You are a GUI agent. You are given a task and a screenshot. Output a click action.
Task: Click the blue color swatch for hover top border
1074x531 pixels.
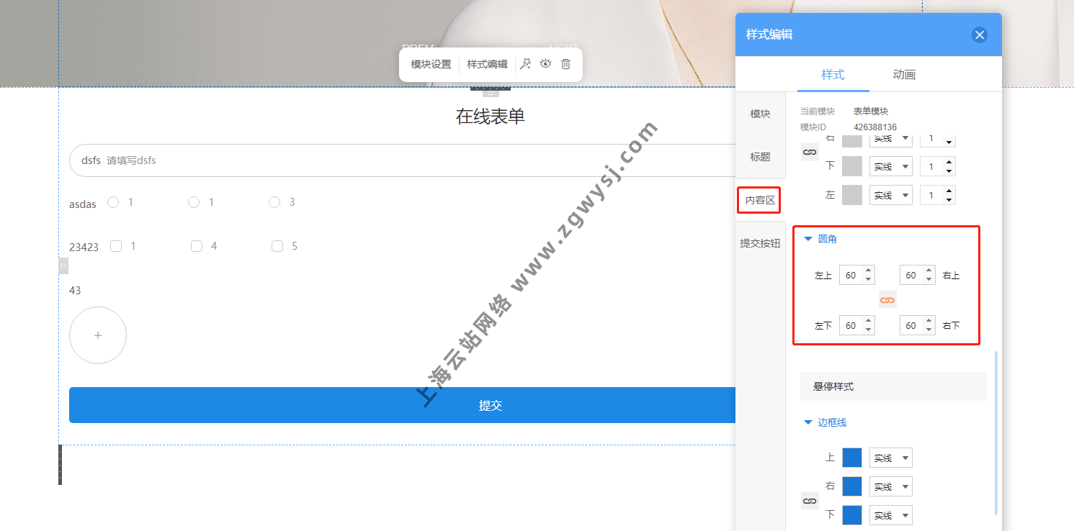pos(852,458)
